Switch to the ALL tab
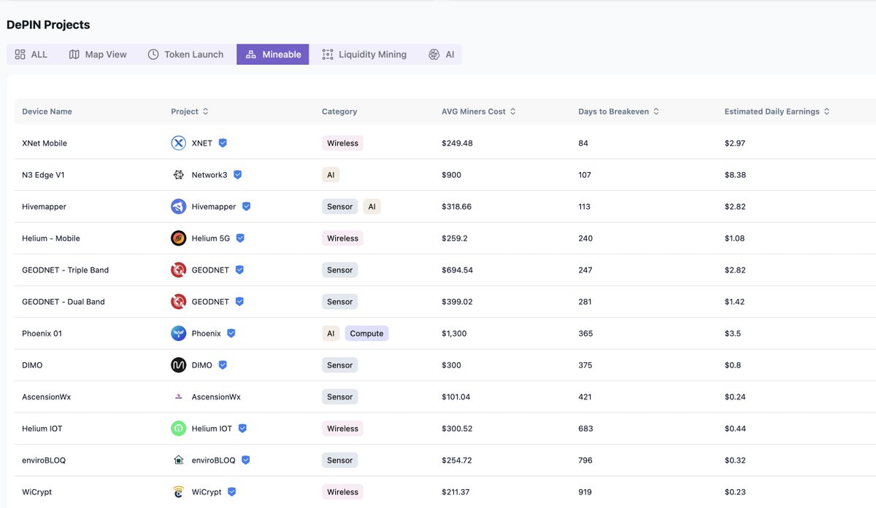This screenshot has width=876, height=508. (31, 55)
